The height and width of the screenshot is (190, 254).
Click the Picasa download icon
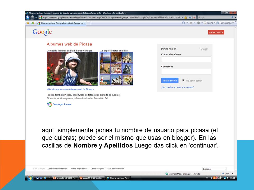point(49,104)
